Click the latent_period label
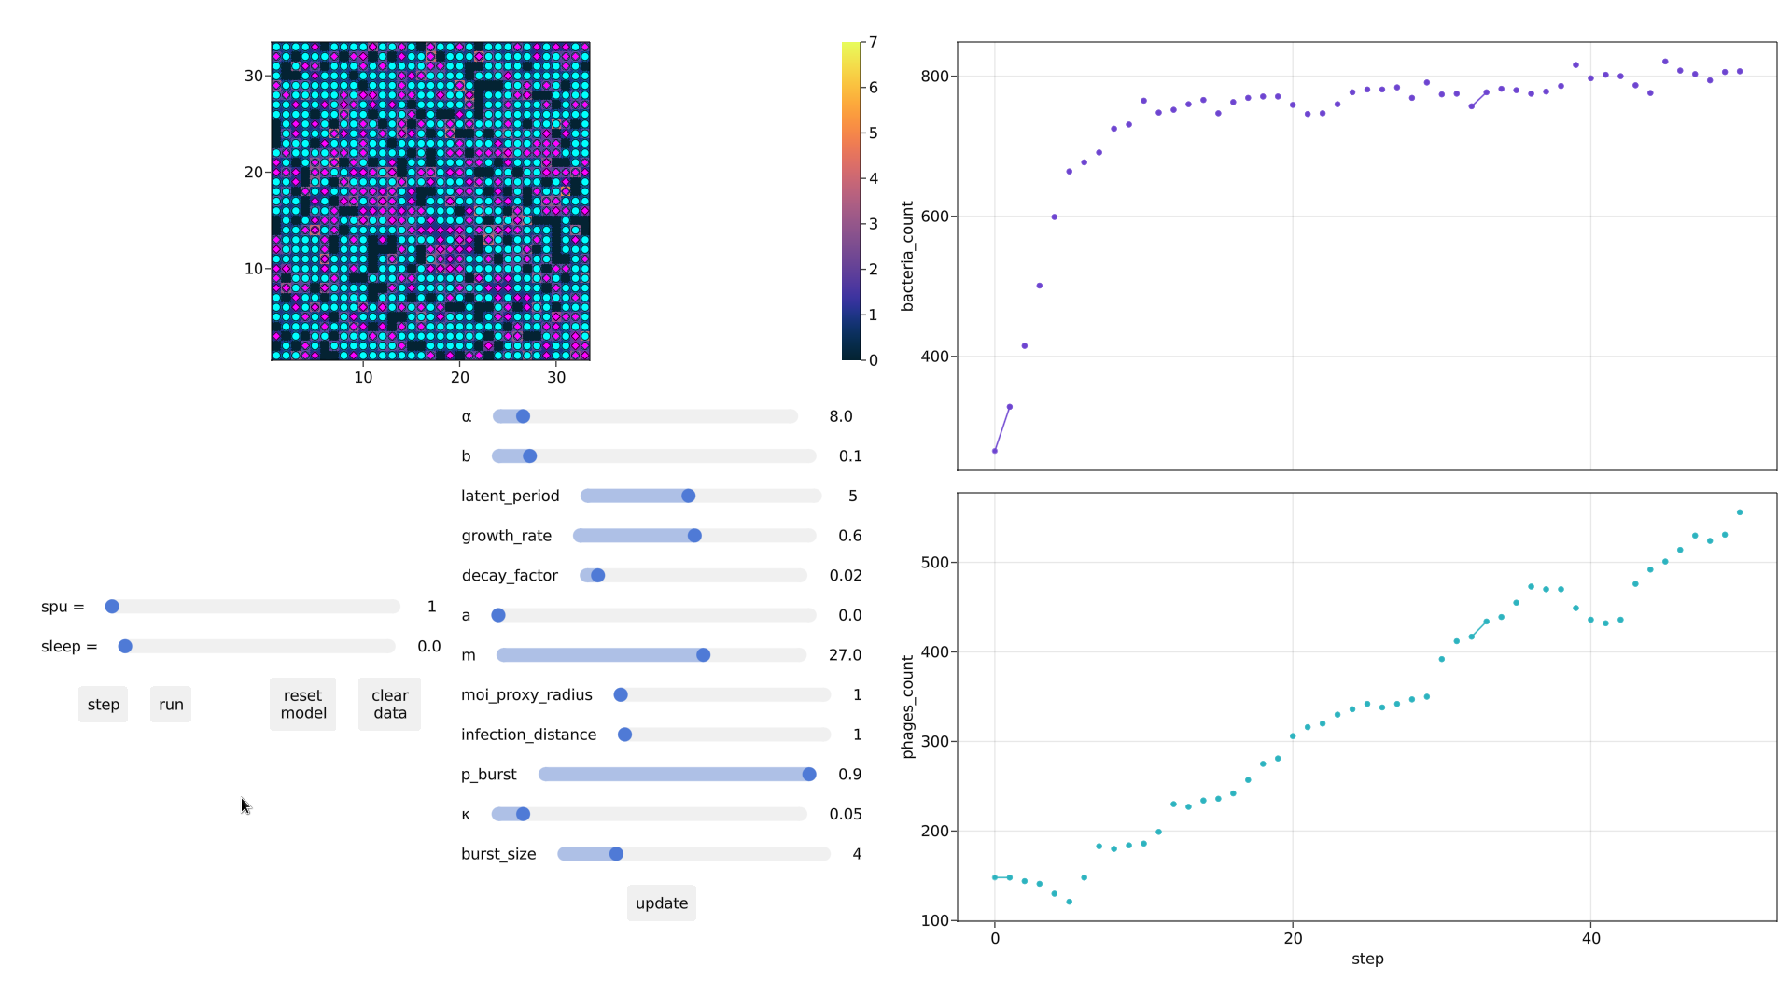Viewport: 1792px width, 1008px height. click(511, 497)
